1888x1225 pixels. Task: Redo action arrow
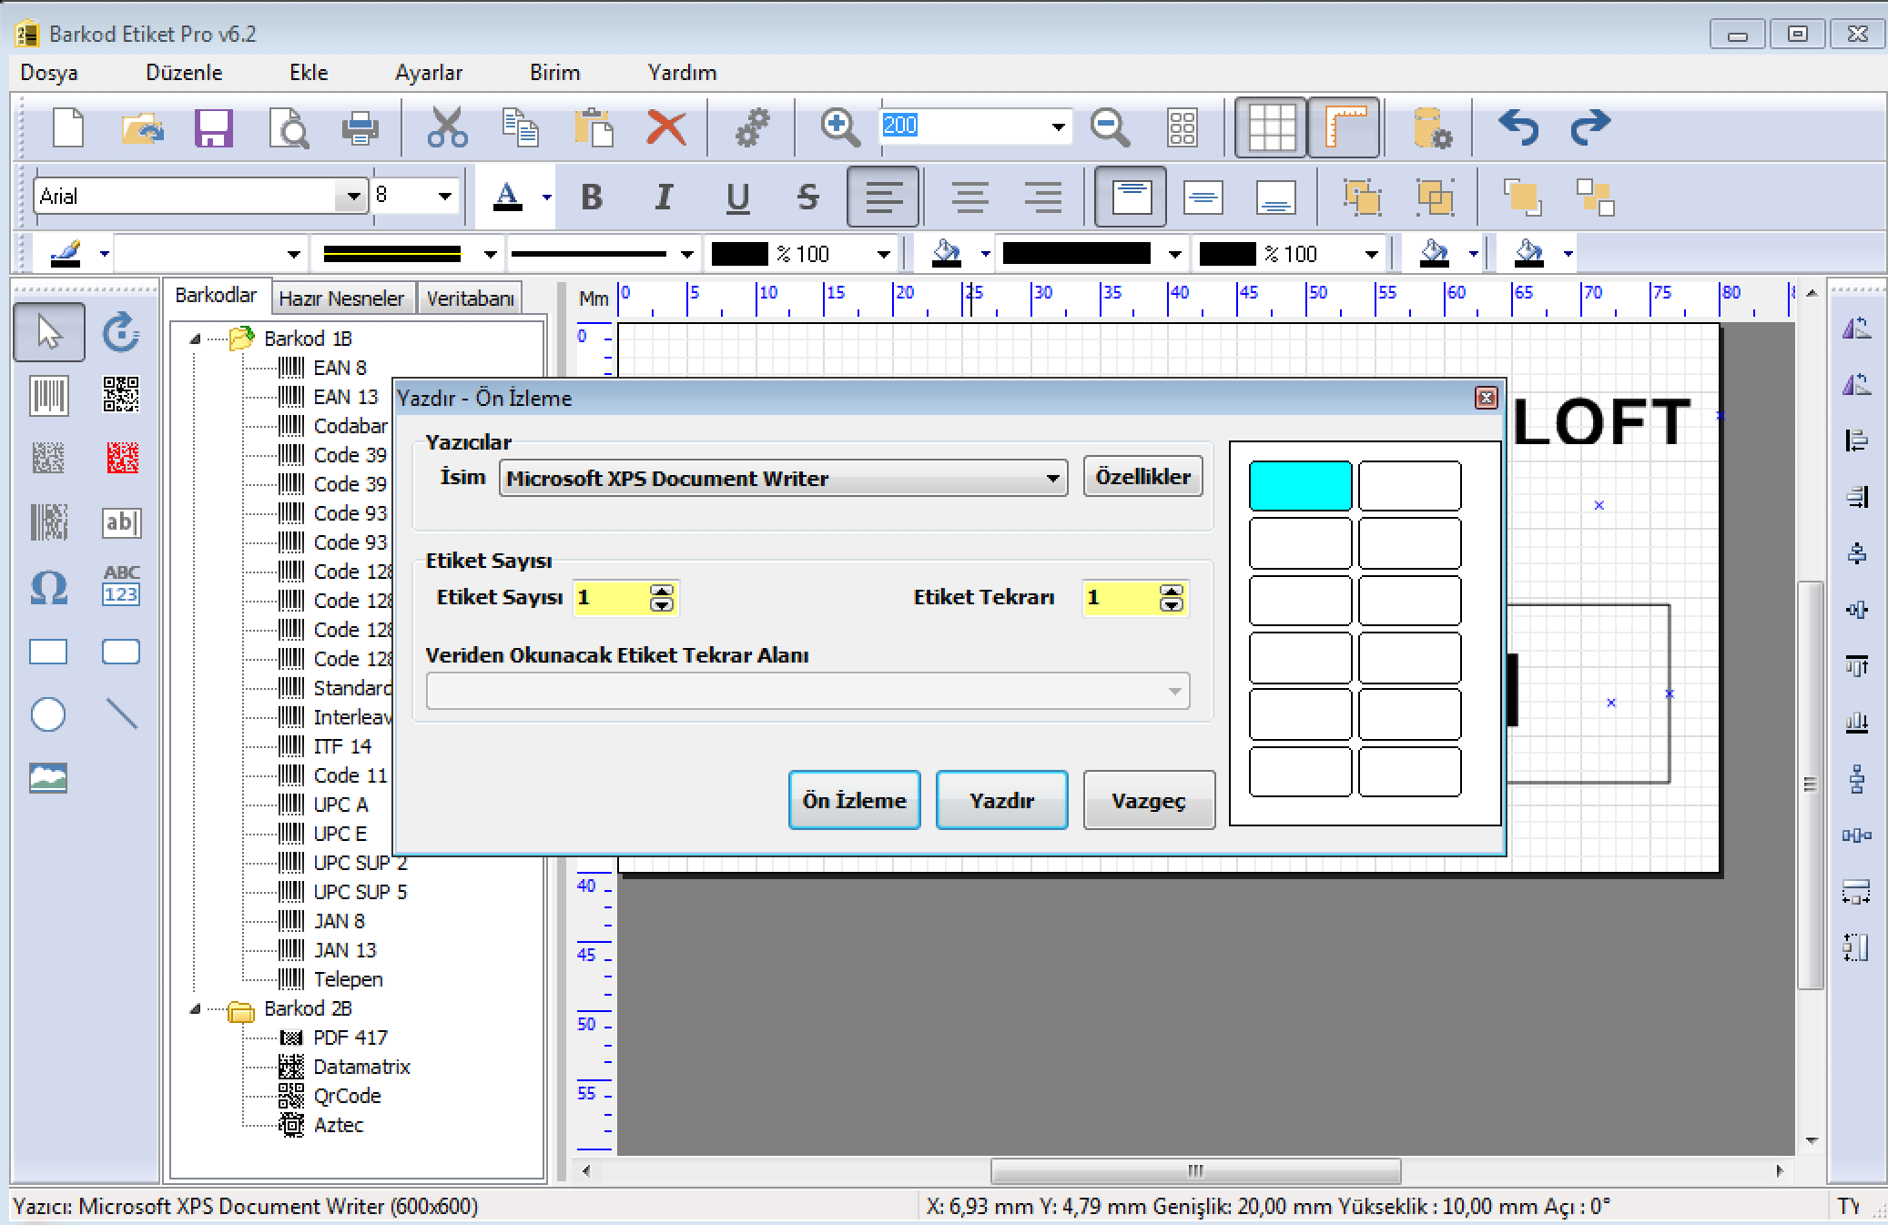pyautogui.click(x=1590, y=127)
